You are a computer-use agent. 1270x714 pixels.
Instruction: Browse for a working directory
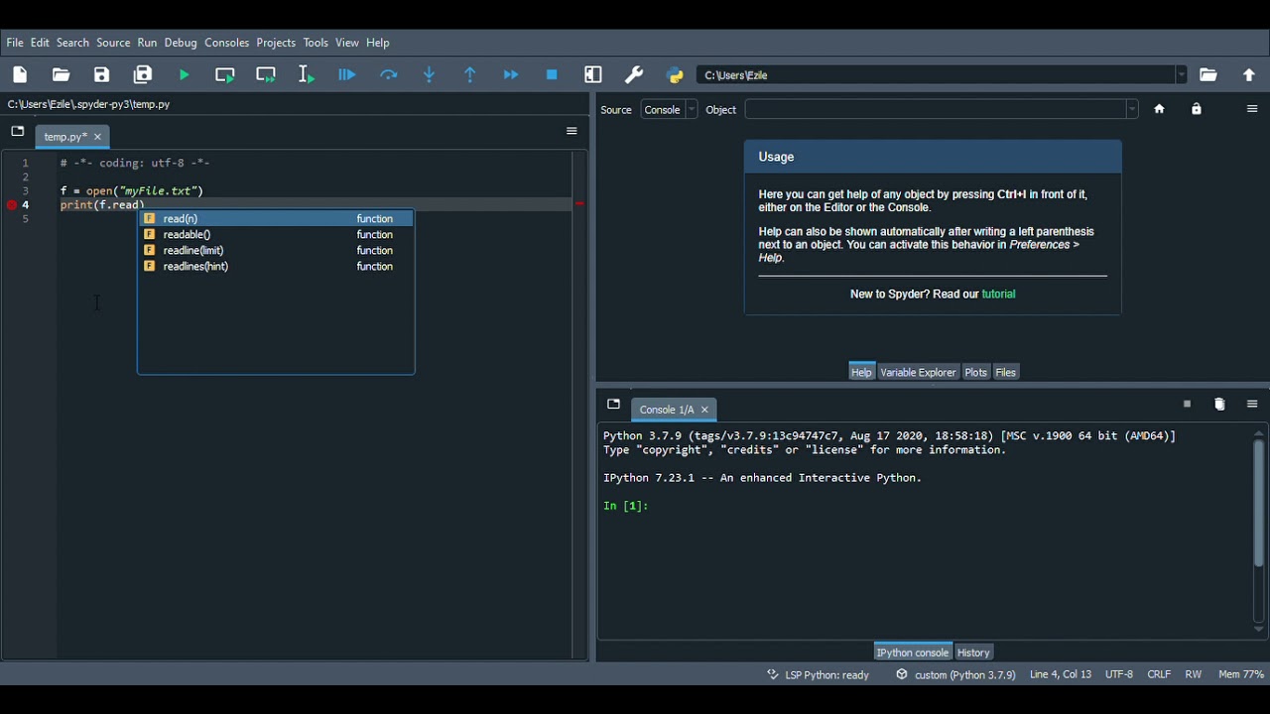[x=1208, y=75]
